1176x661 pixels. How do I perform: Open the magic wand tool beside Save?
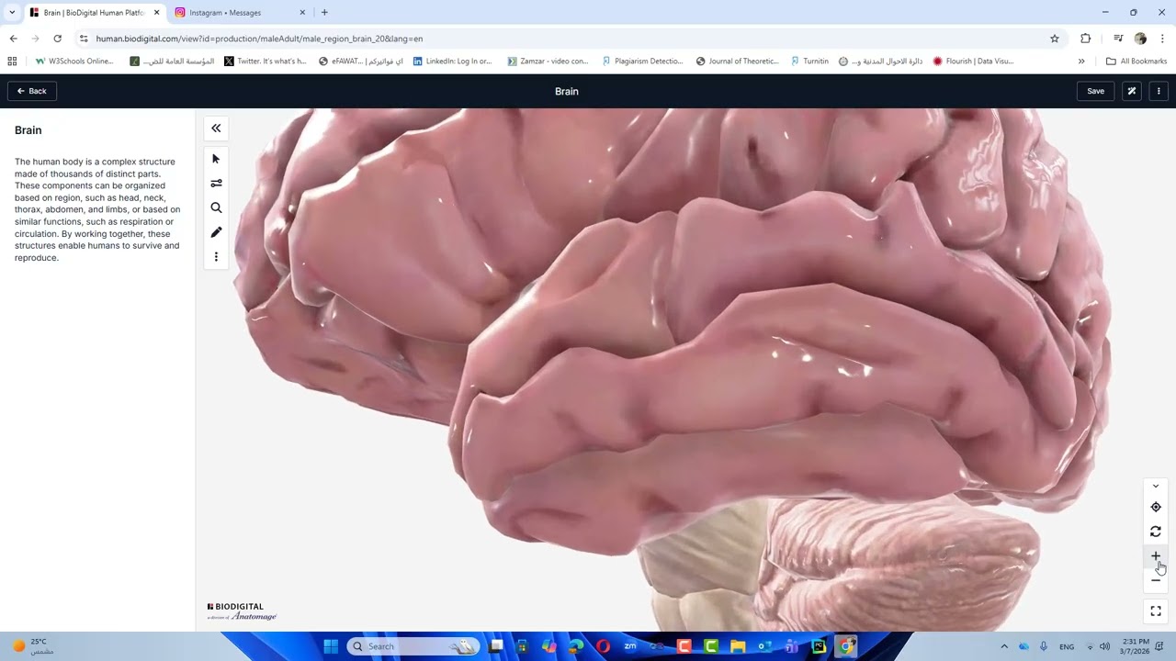pos(1132,91)
